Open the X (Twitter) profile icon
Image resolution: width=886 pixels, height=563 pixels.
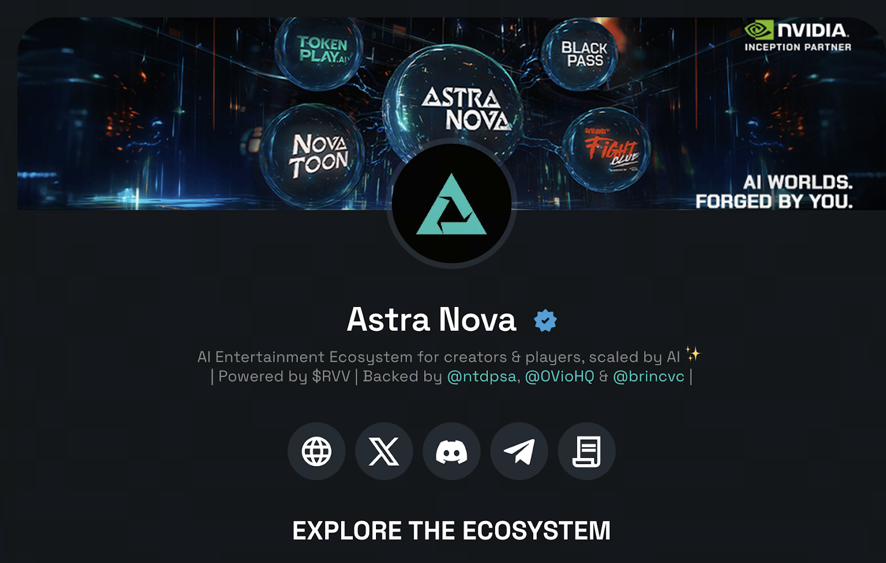click(384, 451)
